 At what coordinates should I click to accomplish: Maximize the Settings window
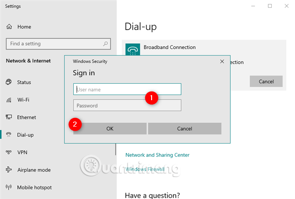coord(270,6)
